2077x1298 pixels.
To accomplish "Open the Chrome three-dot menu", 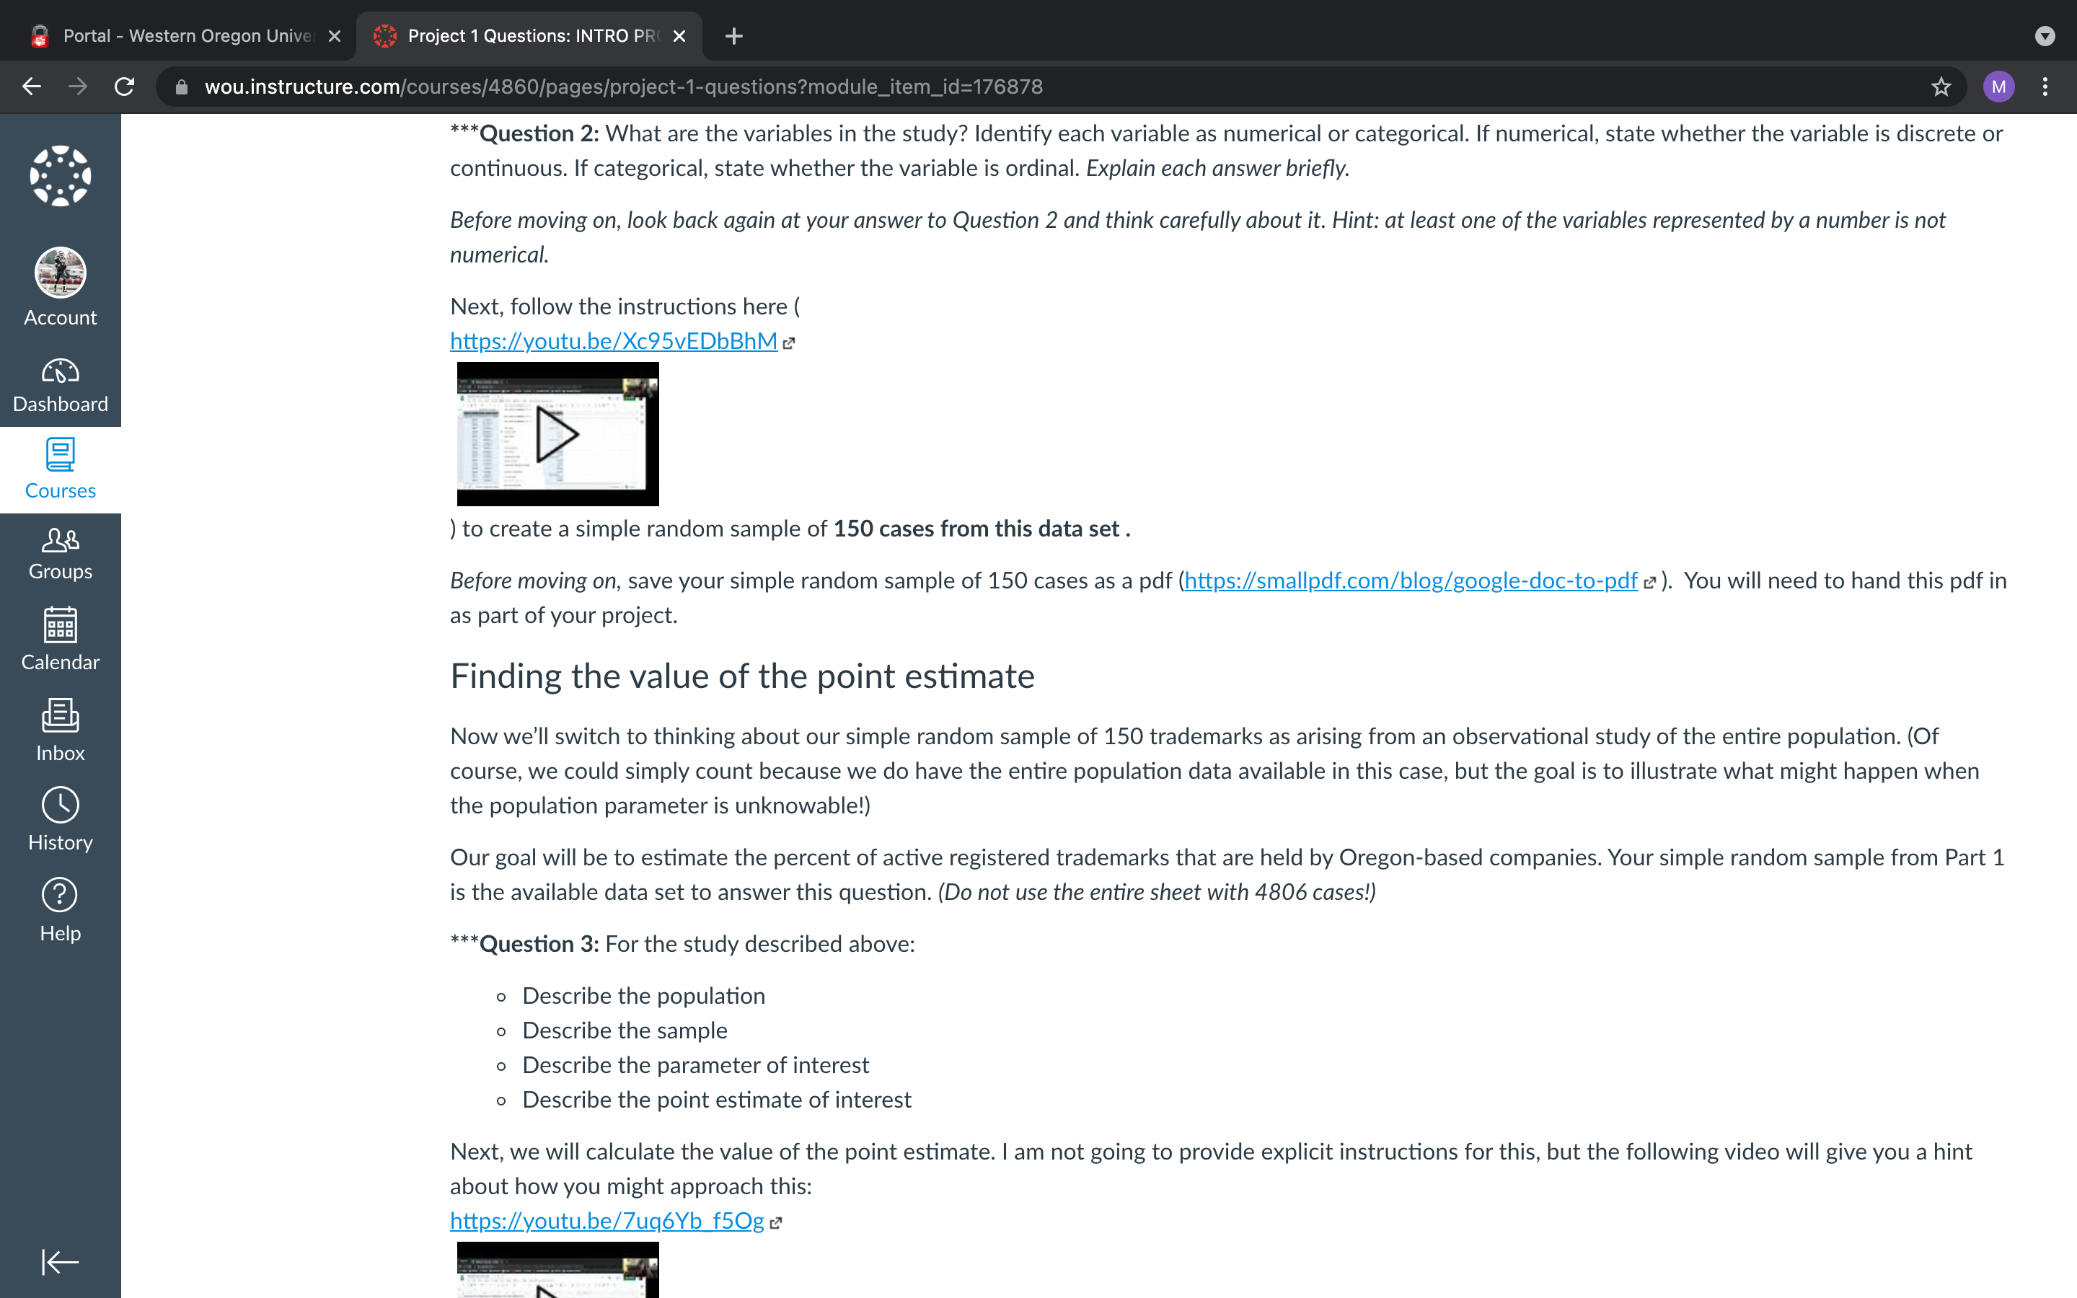I will click(x=2045, y=87).
